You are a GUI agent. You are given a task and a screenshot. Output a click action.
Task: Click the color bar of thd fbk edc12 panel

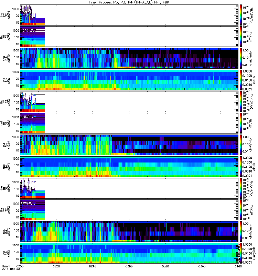pyautogui.click(x=241, y=145)
